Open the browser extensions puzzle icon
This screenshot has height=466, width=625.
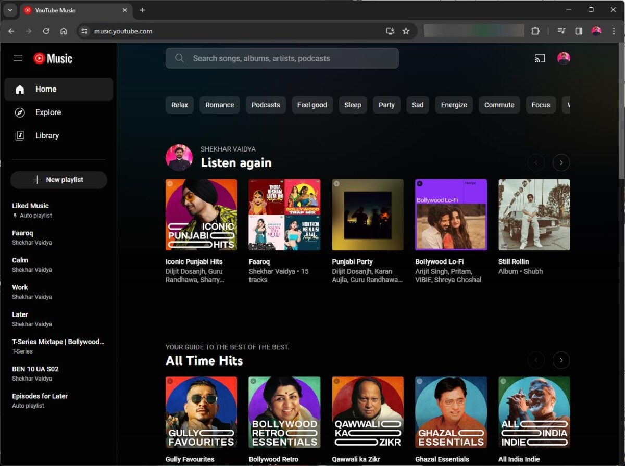click(x=535, y=31)
